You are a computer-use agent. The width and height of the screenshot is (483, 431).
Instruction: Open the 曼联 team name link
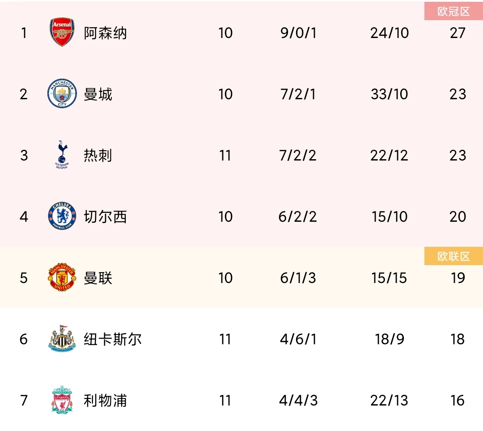[98, 278]
